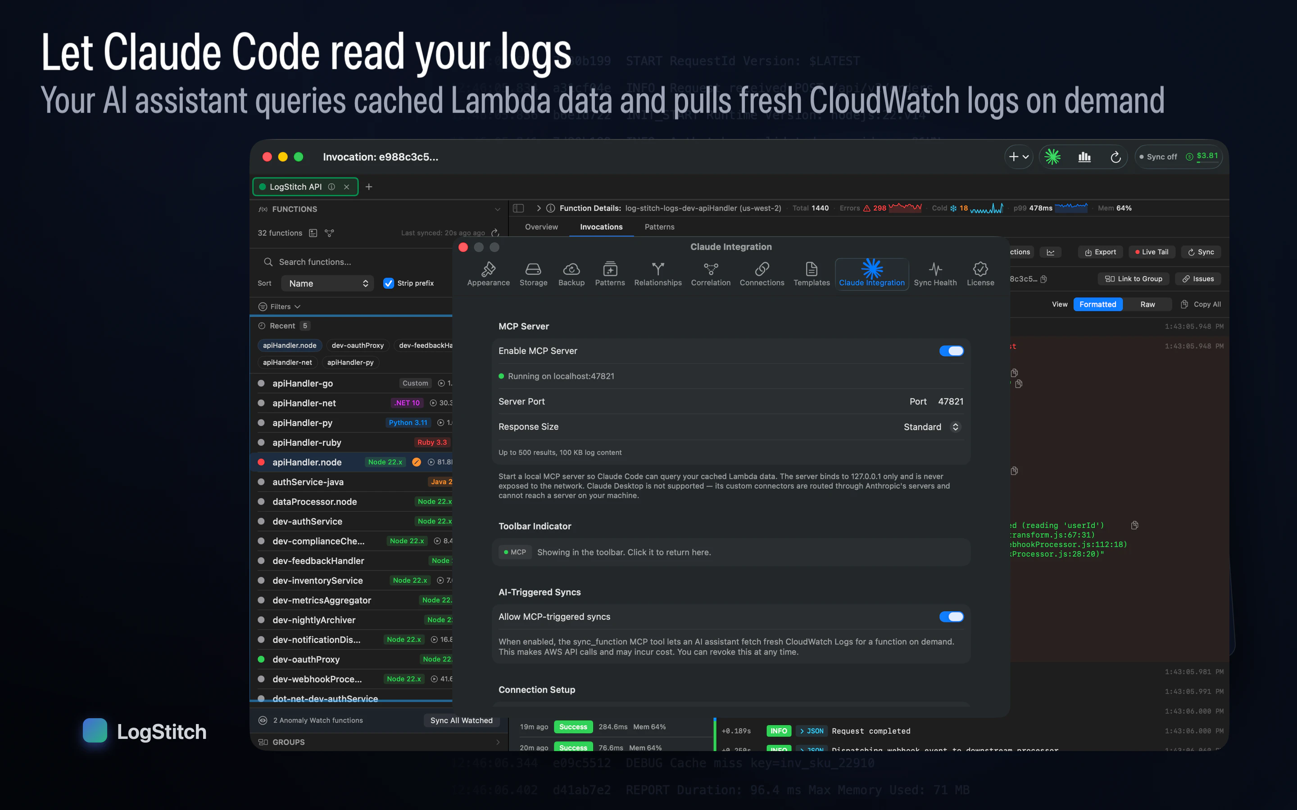Click the copy icon next to userId error
1297x810 pixels.
(x=1134, y=525)
